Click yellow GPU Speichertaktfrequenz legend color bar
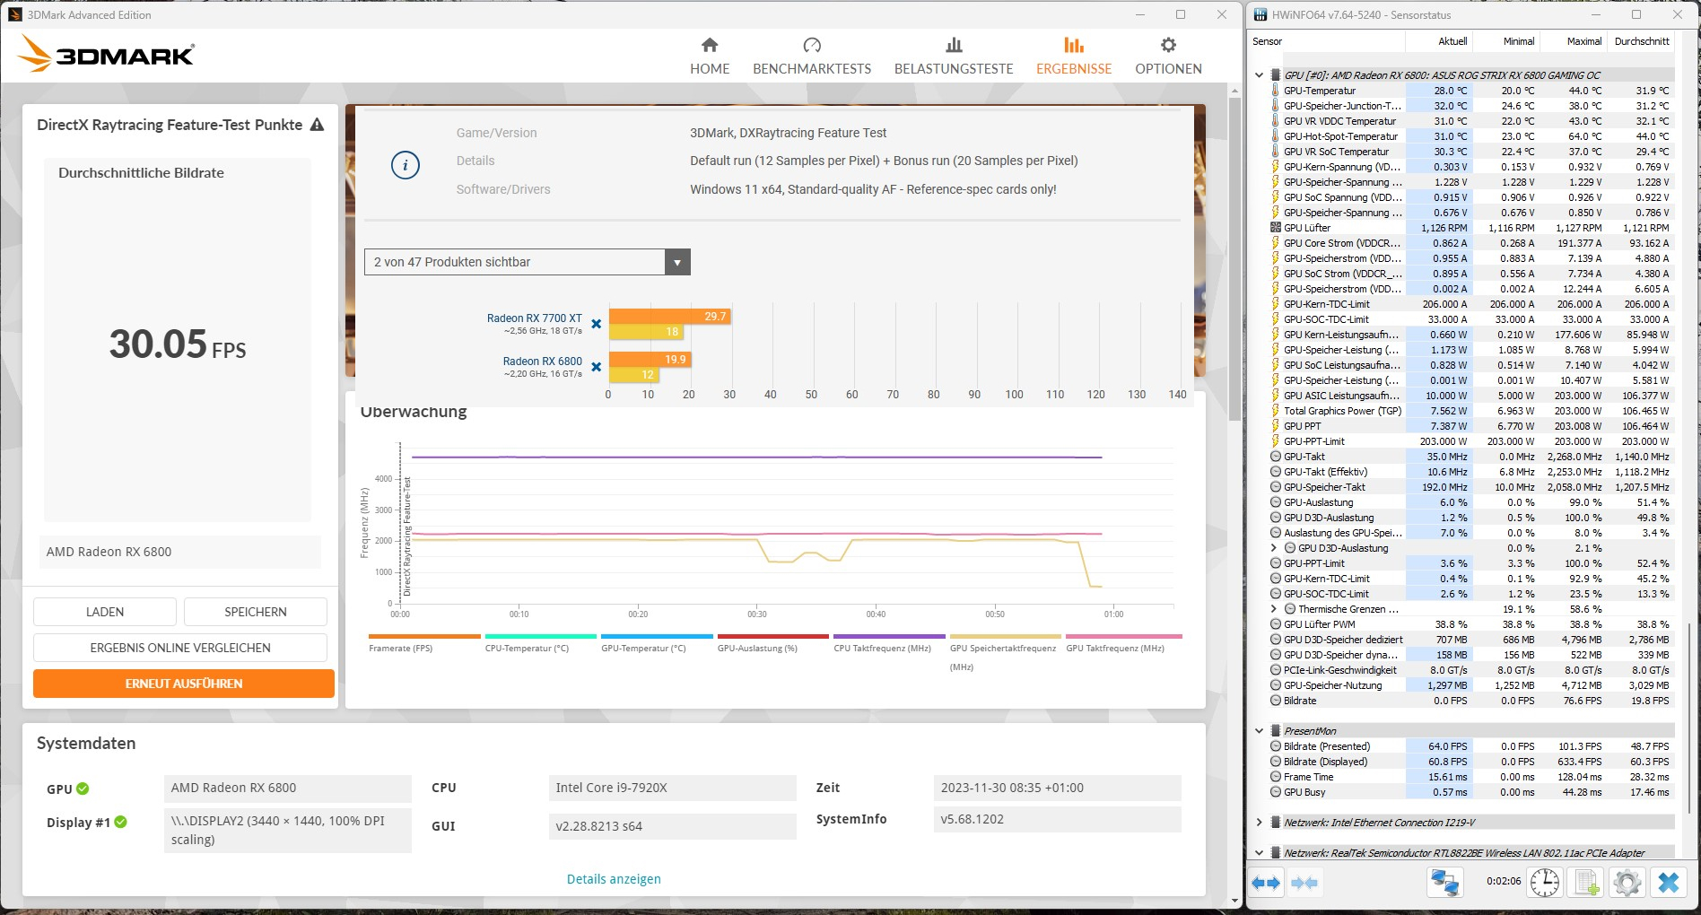Screen dimensions: 1701x915 click(1006, 636)
